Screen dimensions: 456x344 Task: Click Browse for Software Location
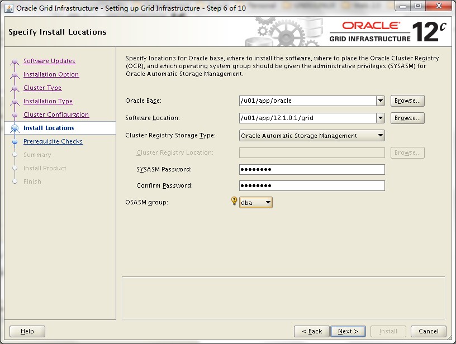407,118
